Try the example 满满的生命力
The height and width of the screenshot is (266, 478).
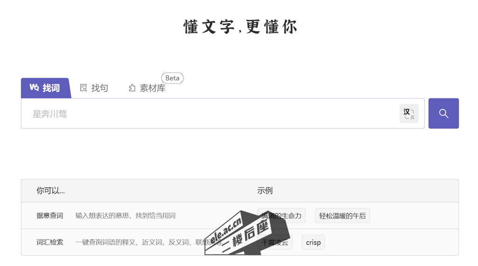[281, 216]
